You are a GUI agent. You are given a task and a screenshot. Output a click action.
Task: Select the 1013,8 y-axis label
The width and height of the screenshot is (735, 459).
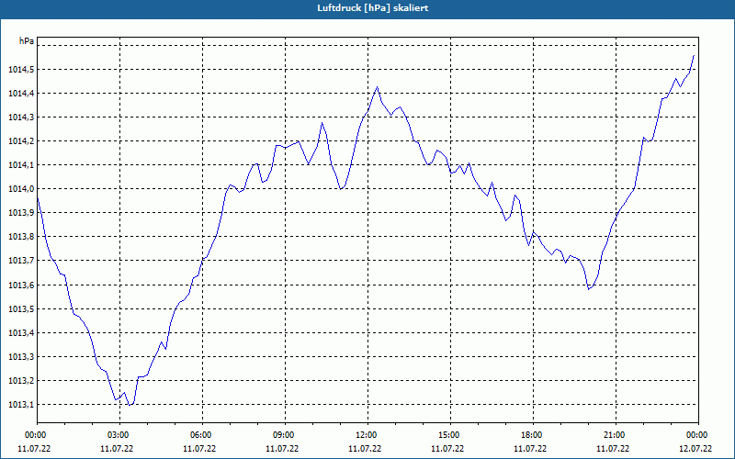click(21, 237)
